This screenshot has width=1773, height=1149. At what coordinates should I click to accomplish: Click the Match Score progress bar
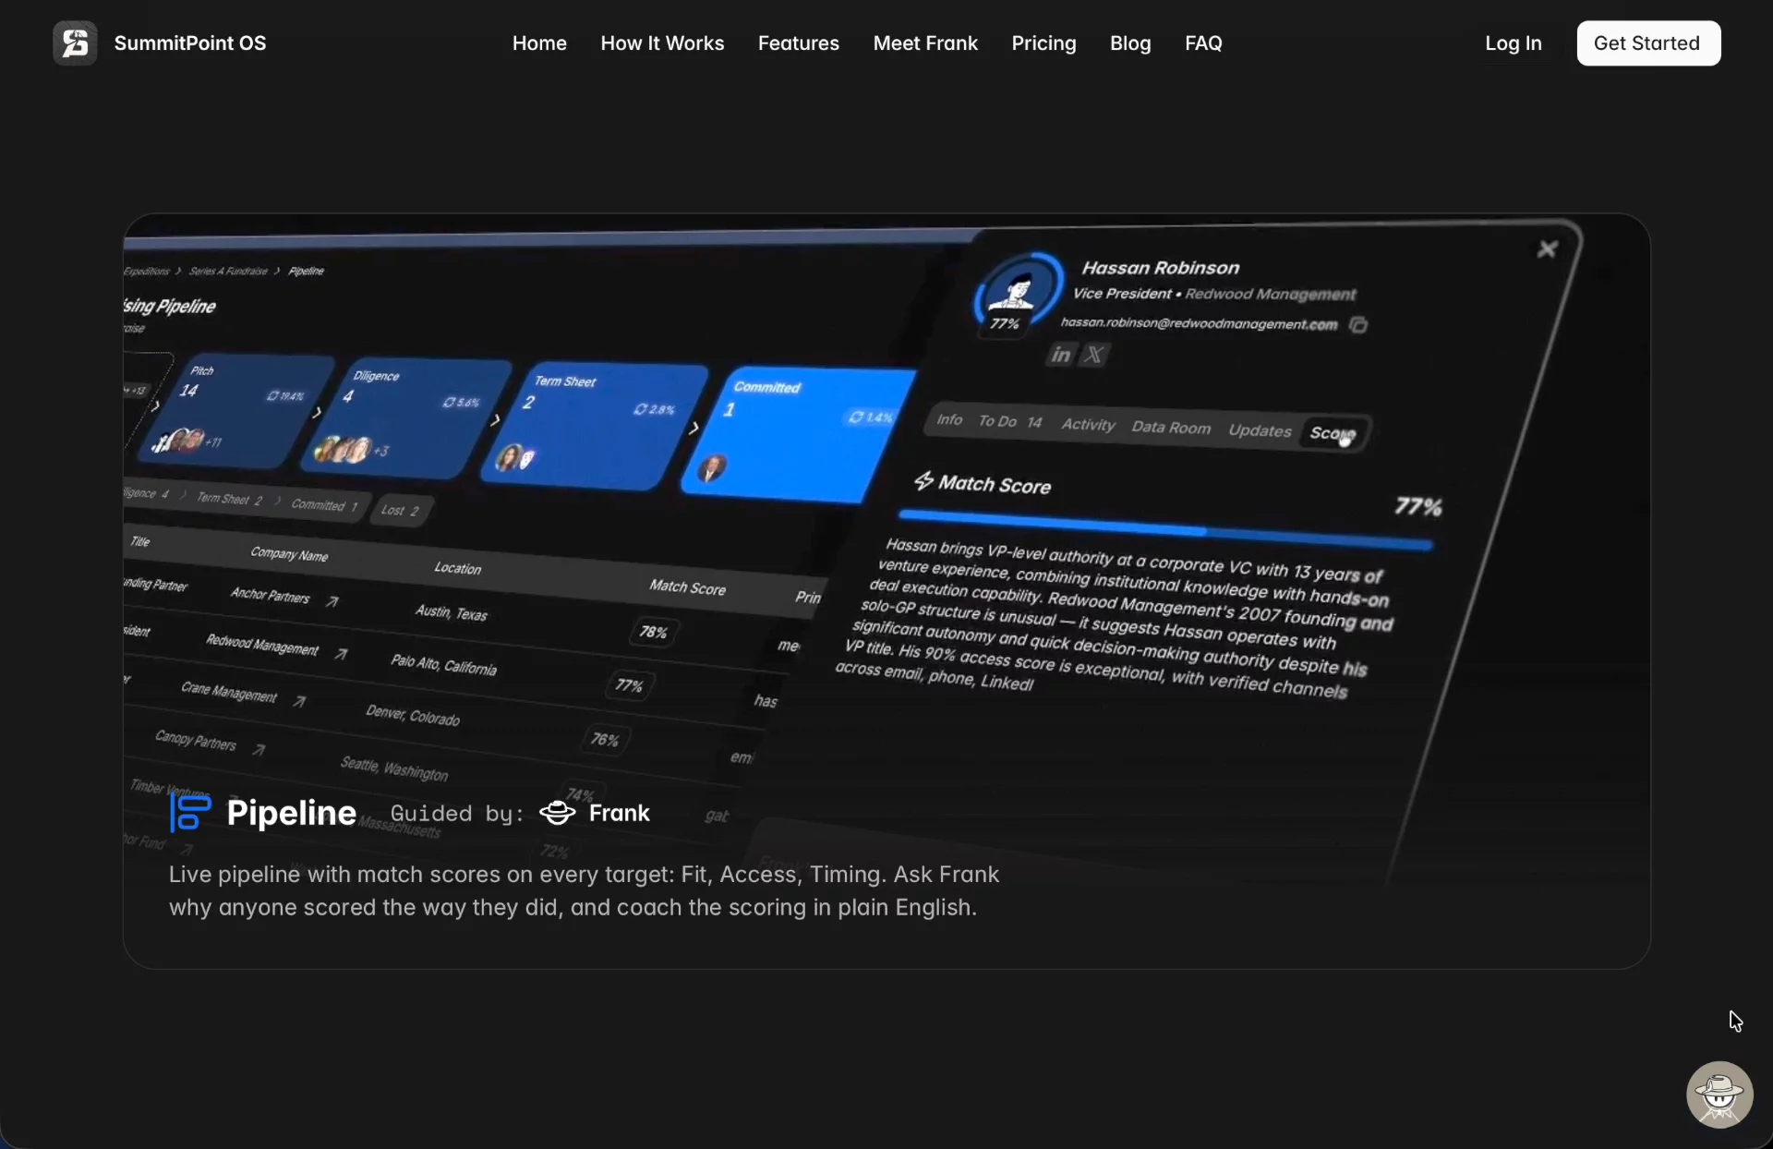click(x=1165, y=530)
